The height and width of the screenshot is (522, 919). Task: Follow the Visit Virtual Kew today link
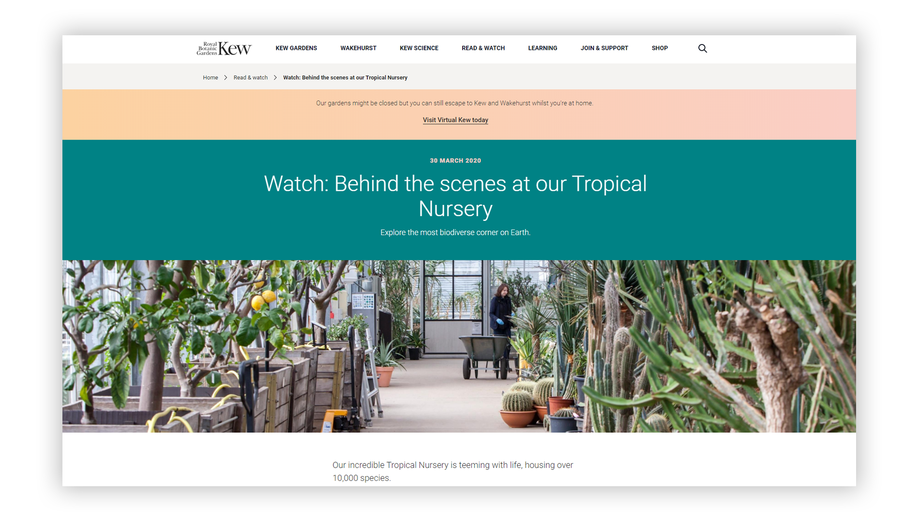click(455, 120)
